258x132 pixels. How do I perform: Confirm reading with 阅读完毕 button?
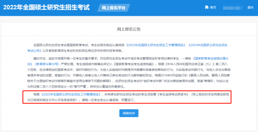coord(129,113)
